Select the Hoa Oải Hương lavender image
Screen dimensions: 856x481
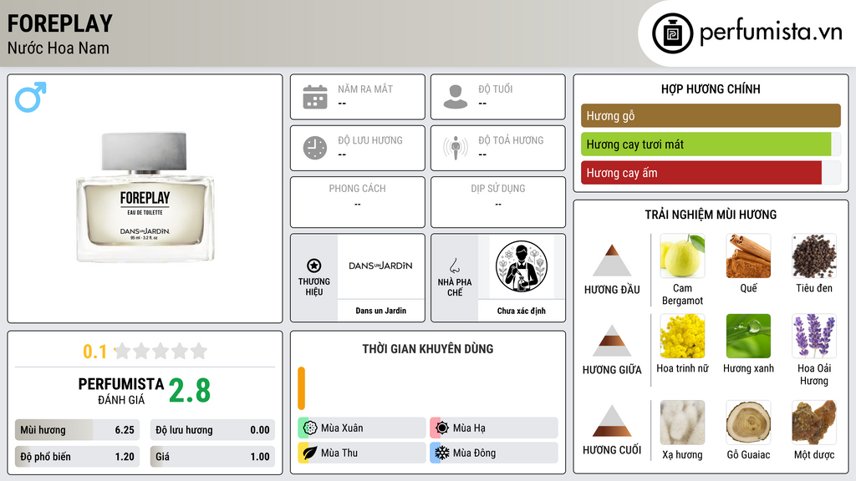pyautogui.click(x=814, y=336)
